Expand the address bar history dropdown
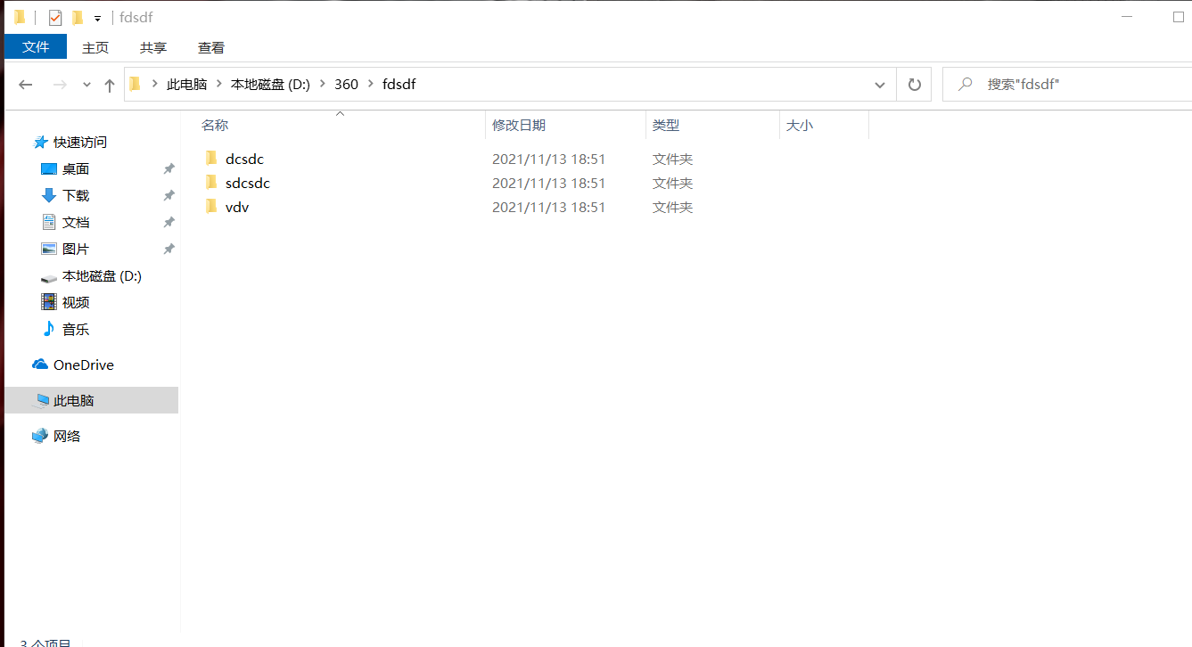The image size is (1192, 647). 880,85
